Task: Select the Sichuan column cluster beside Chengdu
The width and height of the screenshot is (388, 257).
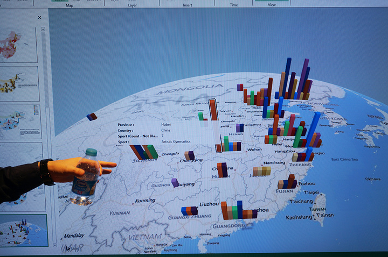Action: coord(144,152)
